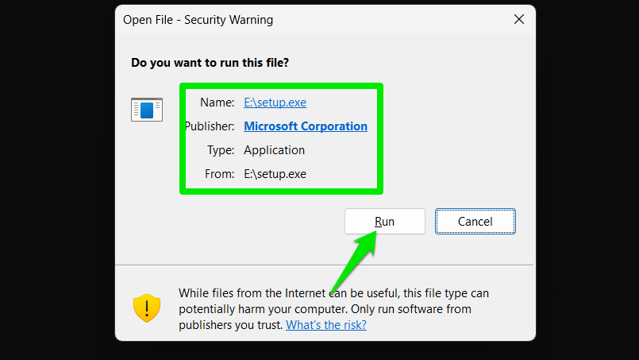This screenshot has height=360, width=639.
Task: Click the "Type:" field label
Action: click(220, 150)
